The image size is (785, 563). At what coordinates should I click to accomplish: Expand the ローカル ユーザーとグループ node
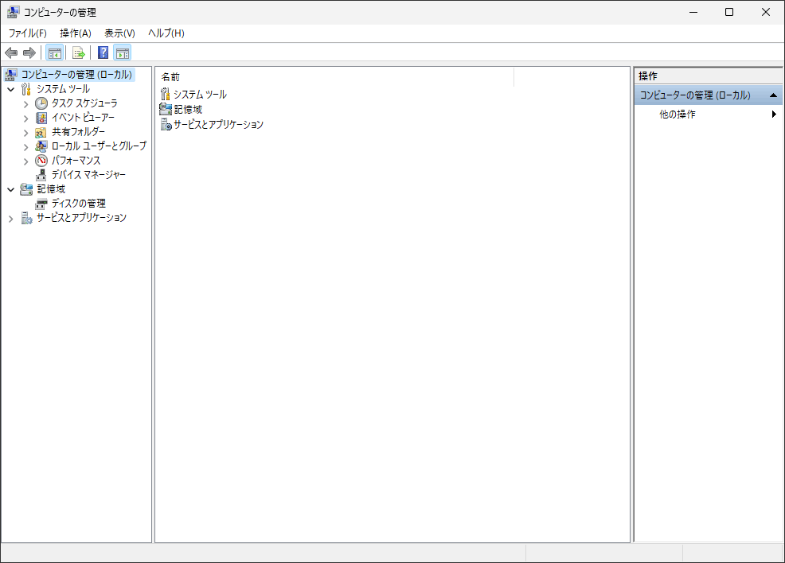(26, 147)
